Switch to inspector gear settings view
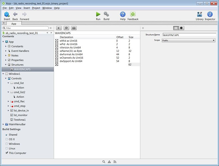 (x=181, y=28)
